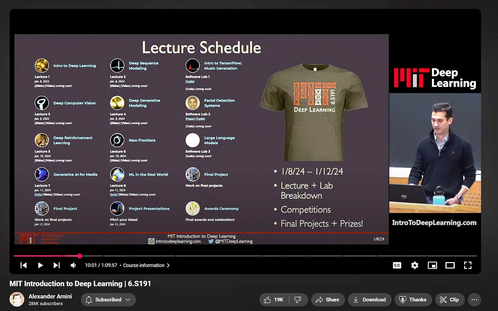
Task: Click the Final Projects + Prizes! bullet
Action: pos(322,224)
